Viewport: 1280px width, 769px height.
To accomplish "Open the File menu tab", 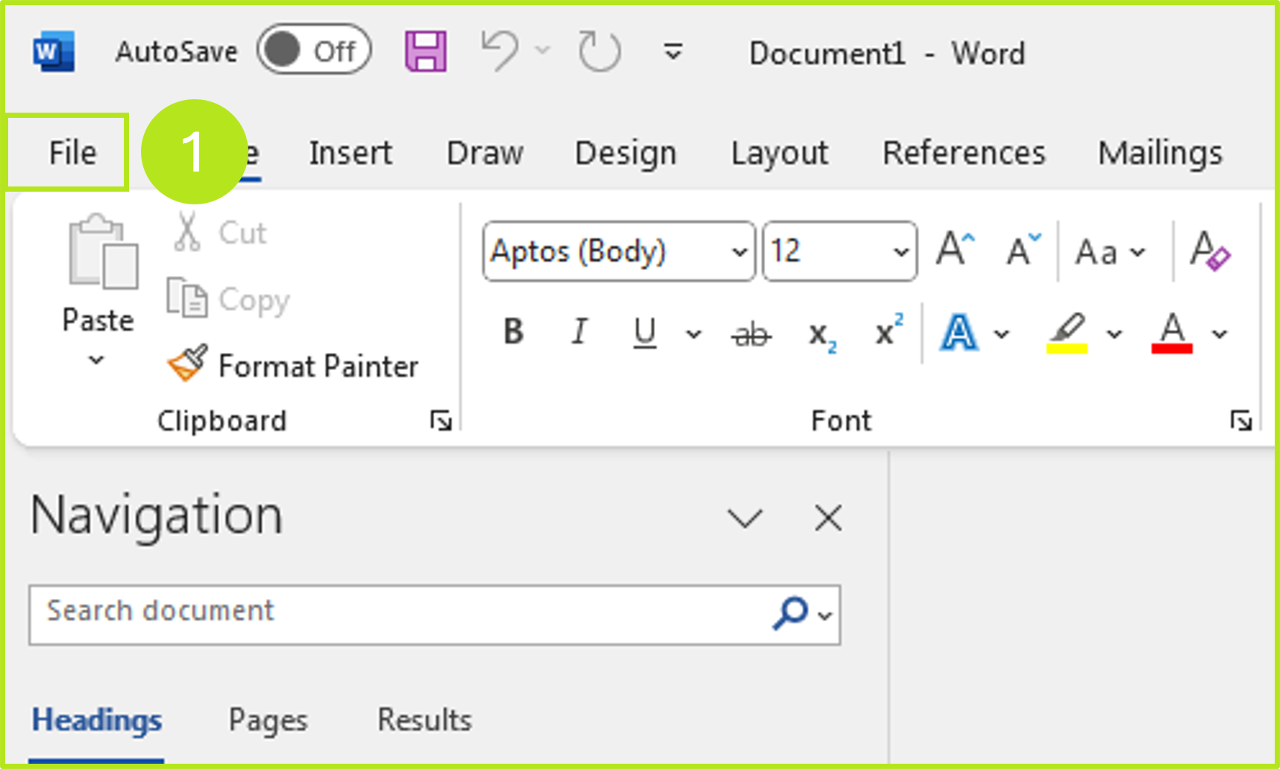I will click(72, 153).
